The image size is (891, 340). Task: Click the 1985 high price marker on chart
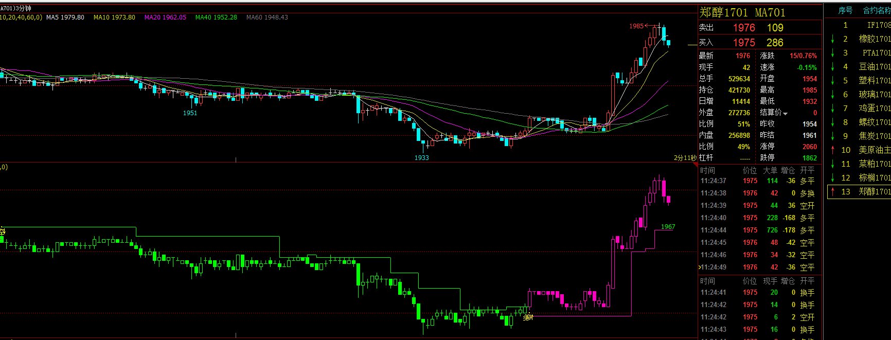pos(636,26)
